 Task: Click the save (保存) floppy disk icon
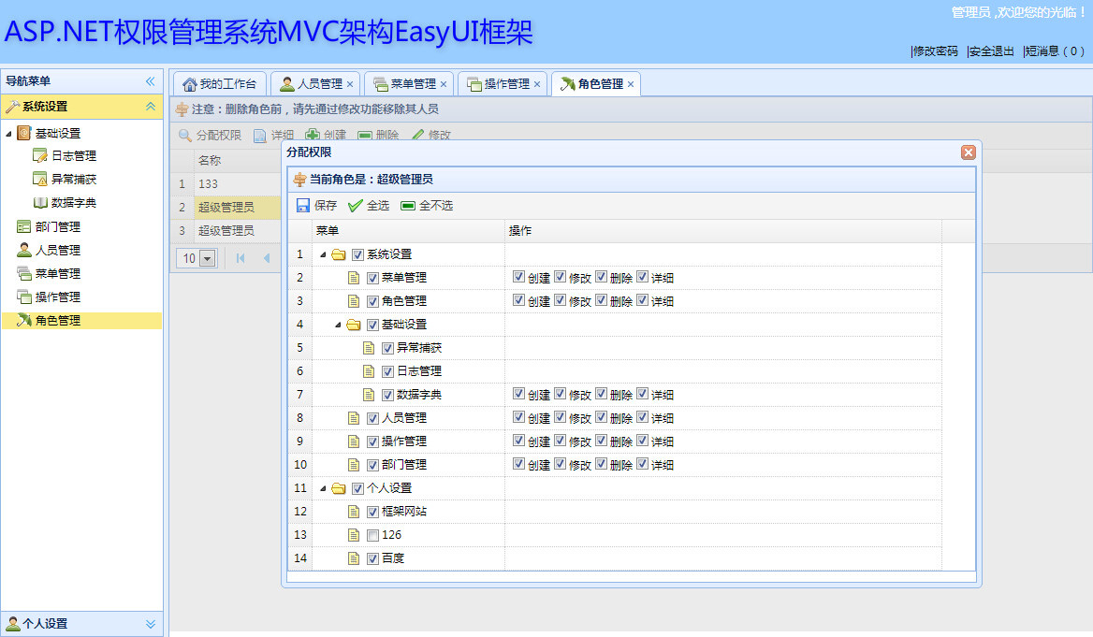pyautogui.click(x=302, y=206)
